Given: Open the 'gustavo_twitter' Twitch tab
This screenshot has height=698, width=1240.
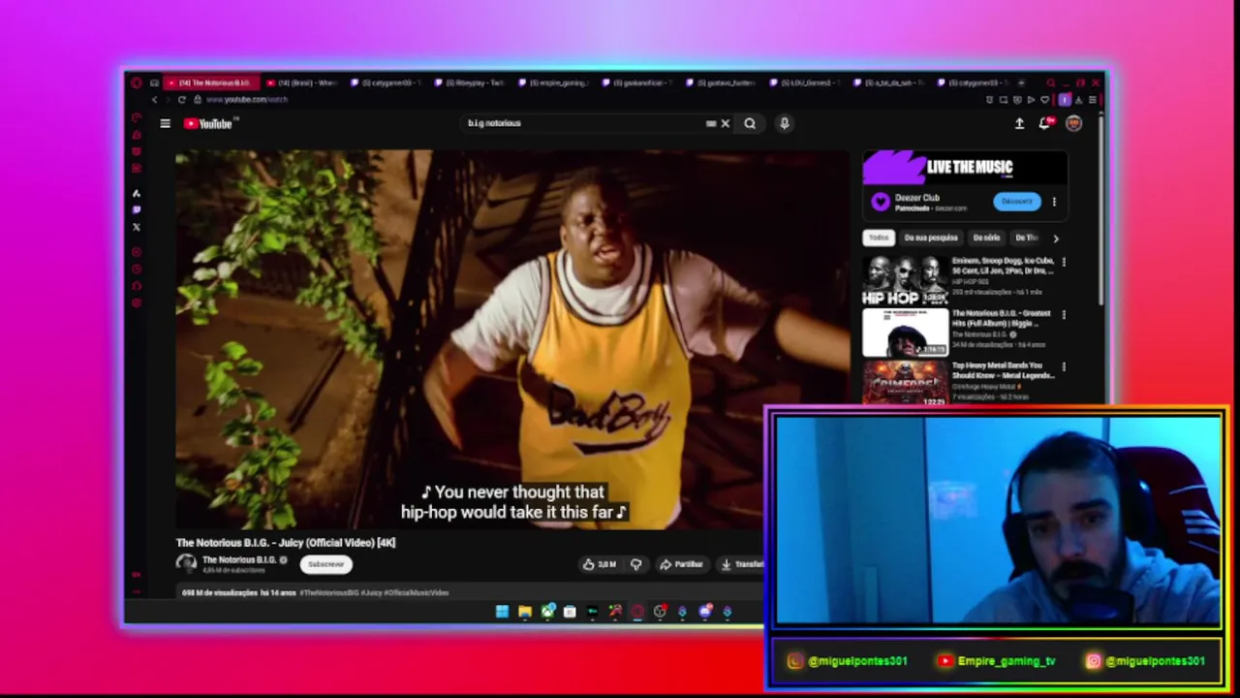Looking at the screenshot, I should [721, 83].
